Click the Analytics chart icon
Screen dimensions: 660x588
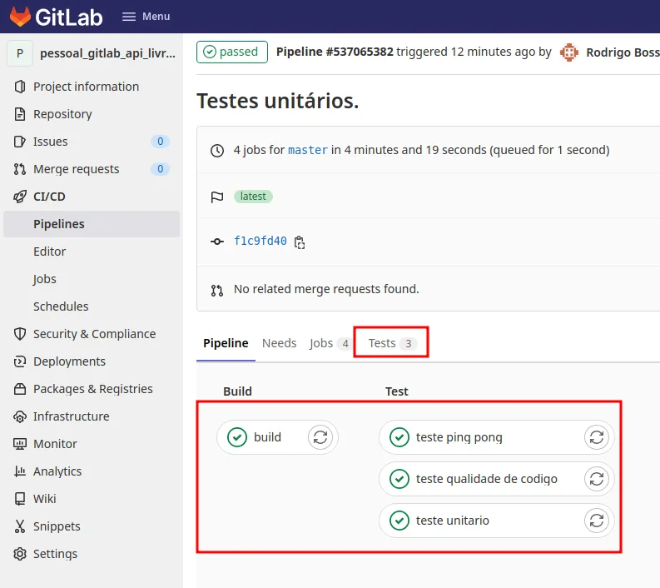pyautogui.click(x=20, y=471)
